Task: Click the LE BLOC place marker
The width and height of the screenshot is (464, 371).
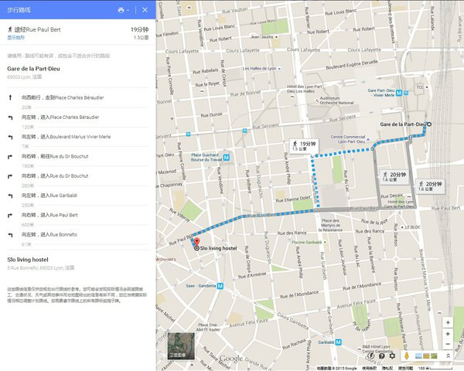Action: point(402,227)
